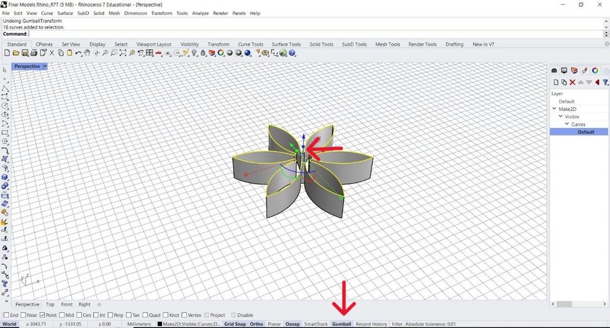Click into the Command input field
The image size is (610, 328).
point(316,34)
